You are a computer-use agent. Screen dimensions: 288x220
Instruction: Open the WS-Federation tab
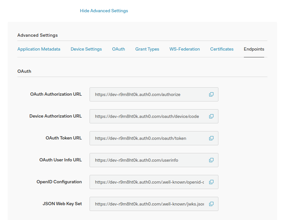tap(185, 49)
